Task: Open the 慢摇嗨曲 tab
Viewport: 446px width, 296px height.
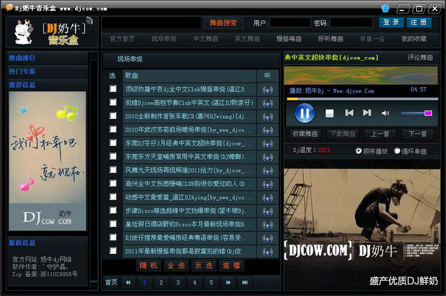Action: 289,39
